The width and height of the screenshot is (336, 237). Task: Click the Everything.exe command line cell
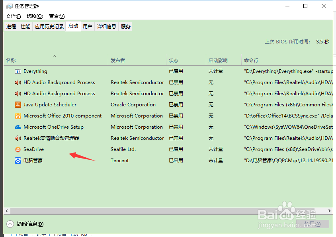pyautogui.click(x=289, y=71)
